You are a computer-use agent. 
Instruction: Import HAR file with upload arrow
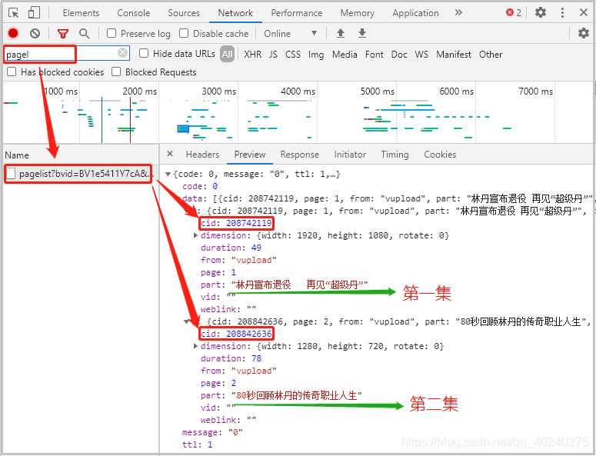(x=341, y=33)
